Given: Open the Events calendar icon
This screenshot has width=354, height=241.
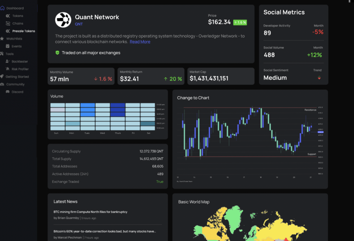Looking at the screenshot, I should (8, 46).
